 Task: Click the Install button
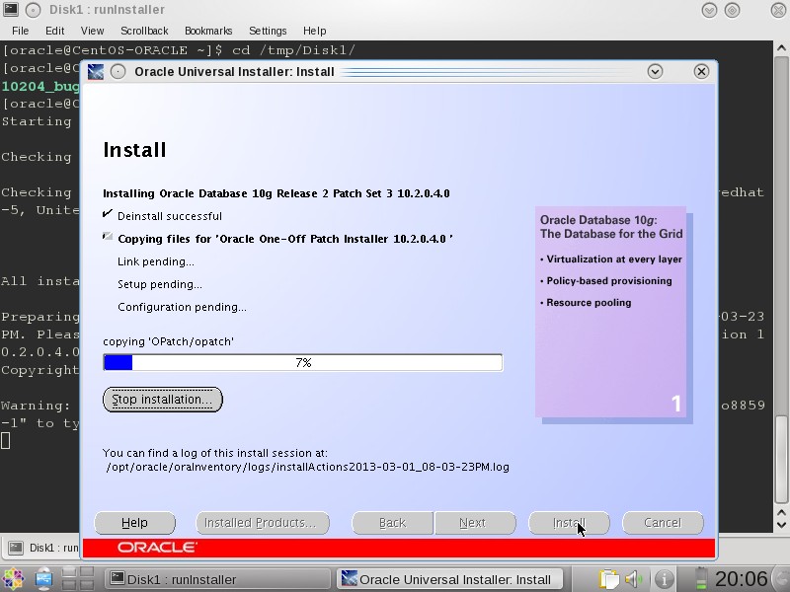[x=569, y=523]
